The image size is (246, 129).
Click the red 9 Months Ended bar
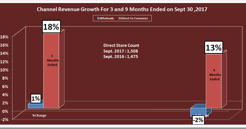(x=214, y=81)
